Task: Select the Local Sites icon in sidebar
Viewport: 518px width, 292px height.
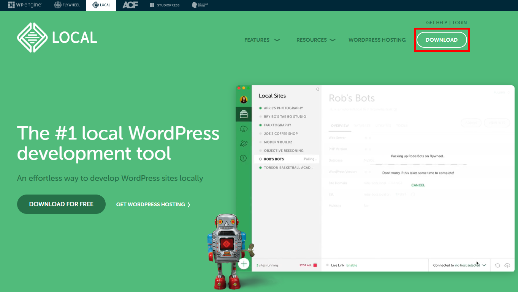Action: 244,114
